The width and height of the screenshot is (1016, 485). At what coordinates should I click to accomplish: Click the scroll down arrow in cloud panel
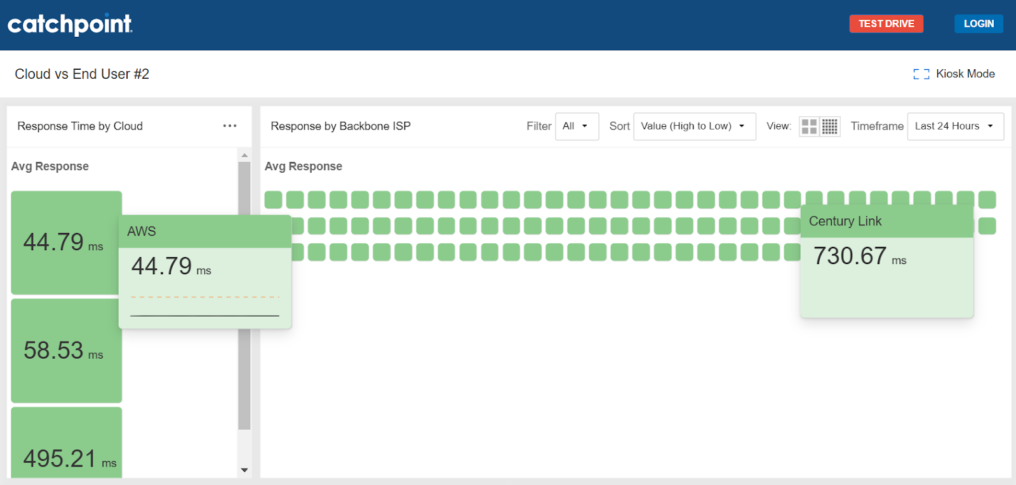pos(244,470)
